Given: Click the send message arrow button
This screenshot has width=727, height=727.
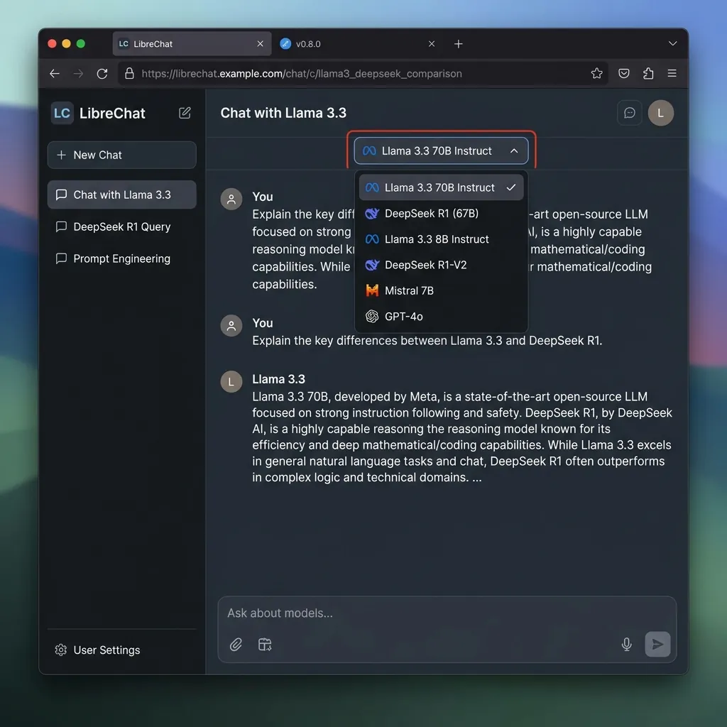Looking at the screenshot, I should [657, 644].
